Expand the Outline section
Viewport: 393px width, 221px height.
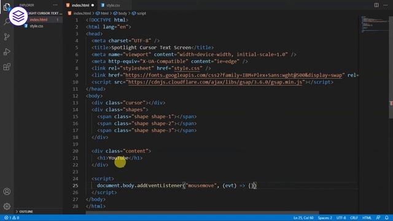pyautogui.click(x=26, y=211)
